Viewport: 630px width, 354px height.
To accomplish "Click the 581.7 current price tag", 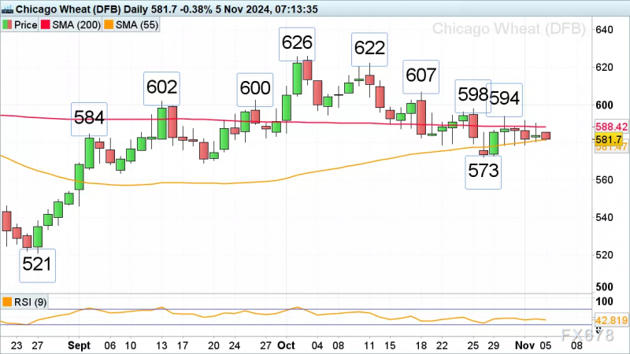I will [608, 140].
